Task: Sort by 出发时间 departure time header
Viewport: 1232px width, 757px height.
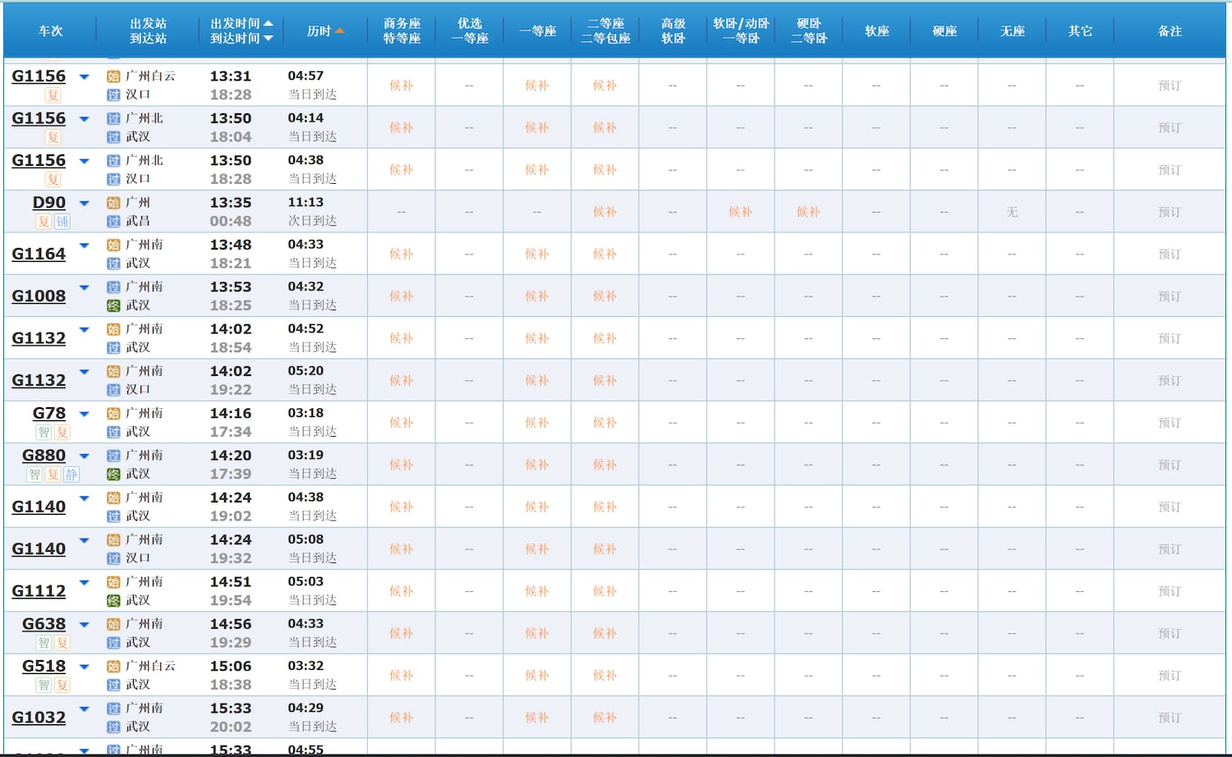Action: point(241,23)
